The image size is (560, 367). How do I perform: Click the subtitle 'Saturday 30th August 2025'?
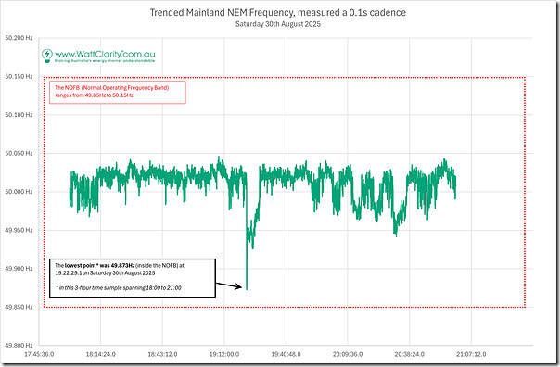[x=278, y=24]
